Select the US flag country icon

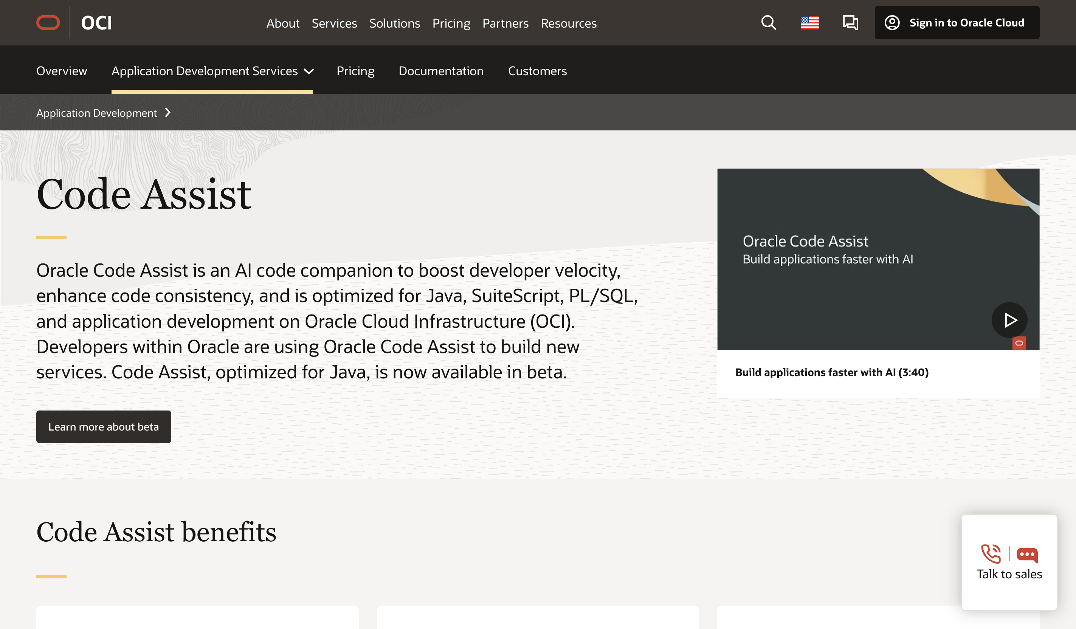point(809,23)
